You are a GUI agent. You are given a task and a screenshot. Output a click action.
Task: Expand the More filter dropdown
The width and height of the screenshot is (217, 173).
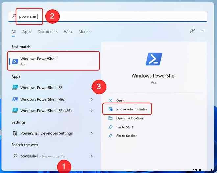(x=85, y=32)
